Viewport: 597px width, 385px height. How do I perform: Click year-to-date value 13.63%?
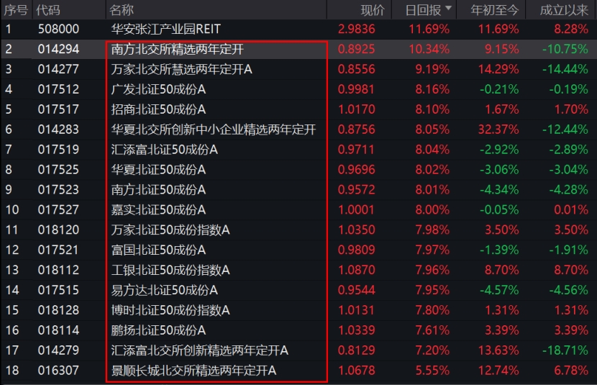click(x=498, y=350)
